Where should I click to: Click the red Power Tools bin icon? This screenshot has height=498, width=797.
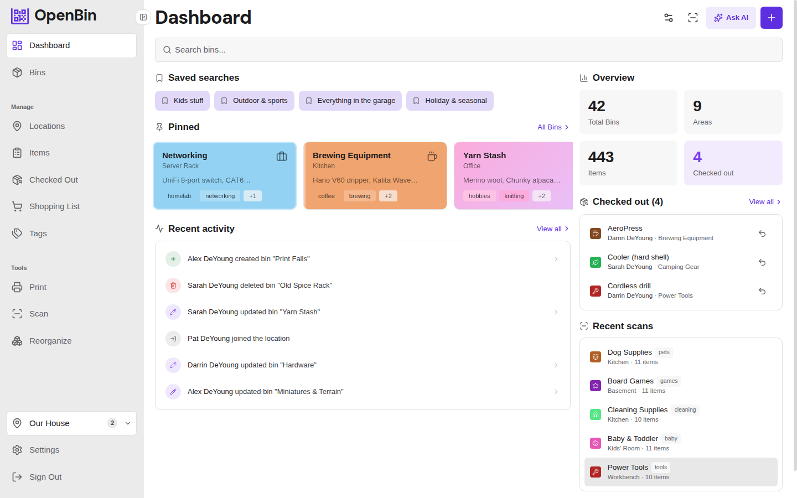click(x=596, y=472)
